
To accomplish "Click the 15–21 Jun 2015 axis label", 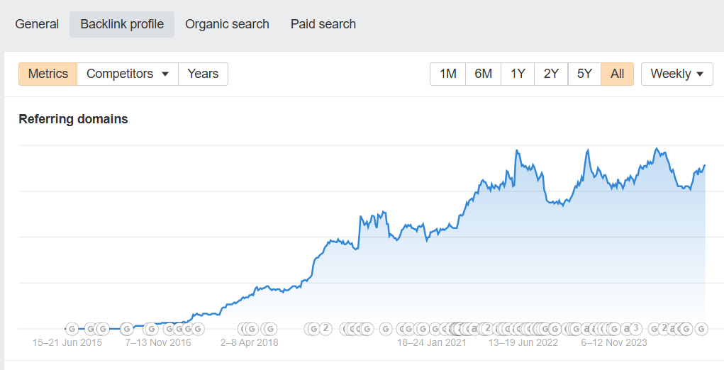I will click(x=67, y=343).
